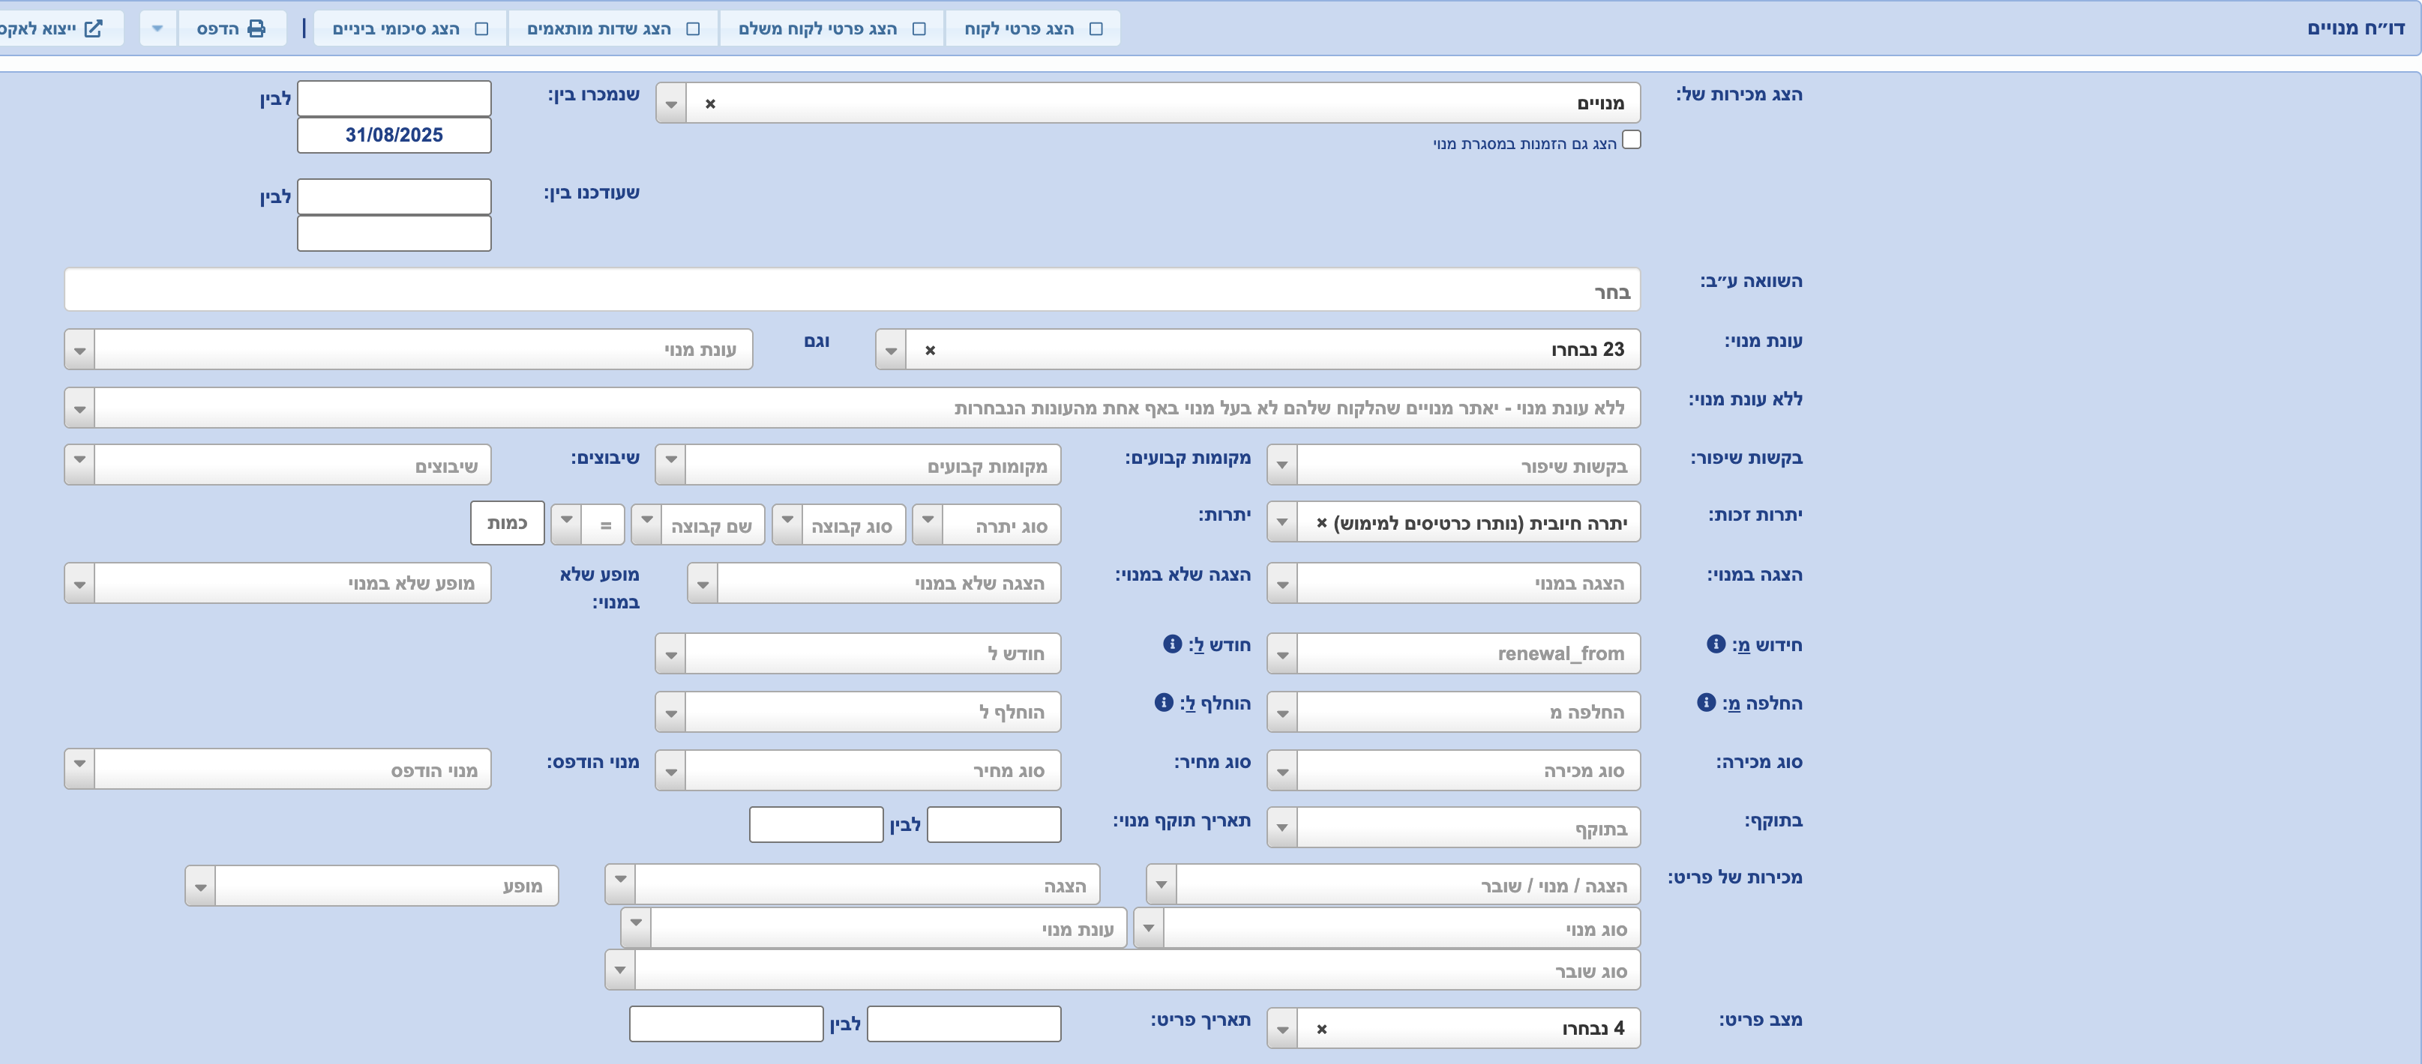Screen dimensions: 2422x1064
Task: Click the info icon beside חודש ל
Action: click(1173, 644)
